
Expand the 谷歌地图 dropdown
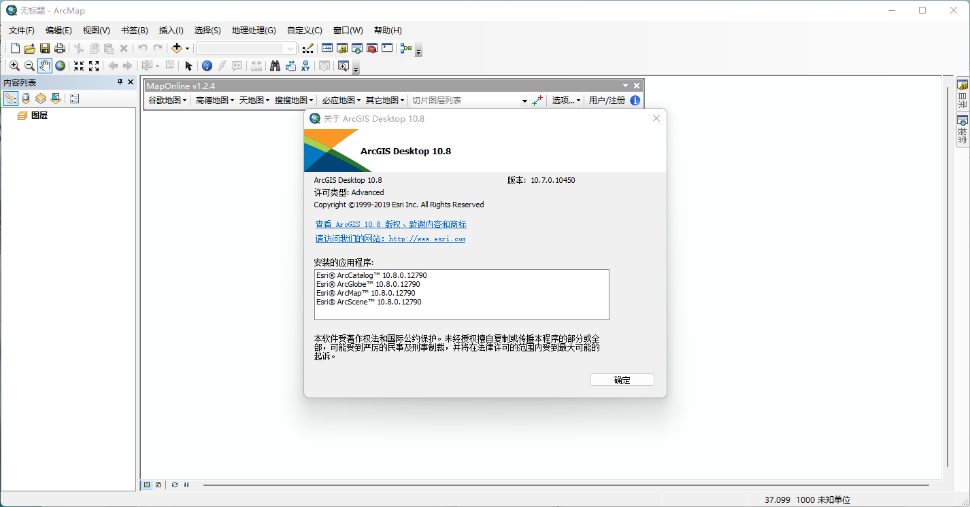pos(167,101)
